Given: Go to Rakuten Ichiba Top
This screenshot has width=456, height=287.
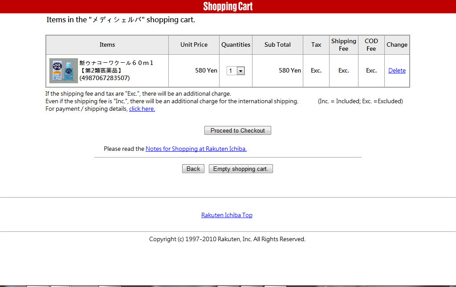Looking at the screenshot, I should tap(227, 215).
